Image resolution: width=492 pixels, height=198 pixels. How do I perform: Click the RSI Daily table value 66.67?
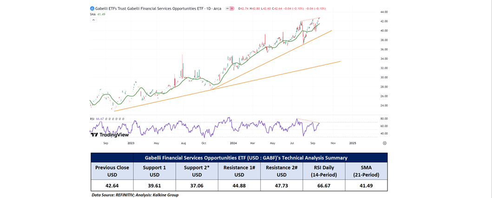[324, 185]
